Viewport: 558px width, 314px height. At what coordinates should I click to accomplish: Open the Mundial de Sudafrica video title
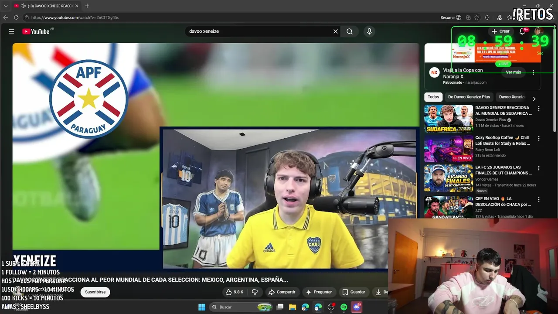tap(504, 110)
